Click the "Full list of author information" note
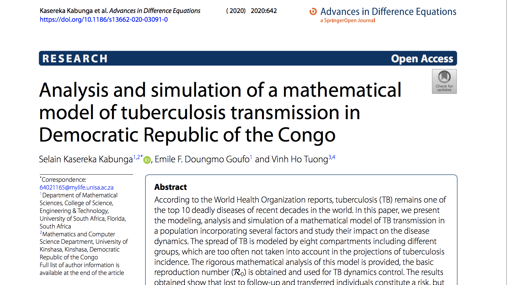 tap(82, 269)
